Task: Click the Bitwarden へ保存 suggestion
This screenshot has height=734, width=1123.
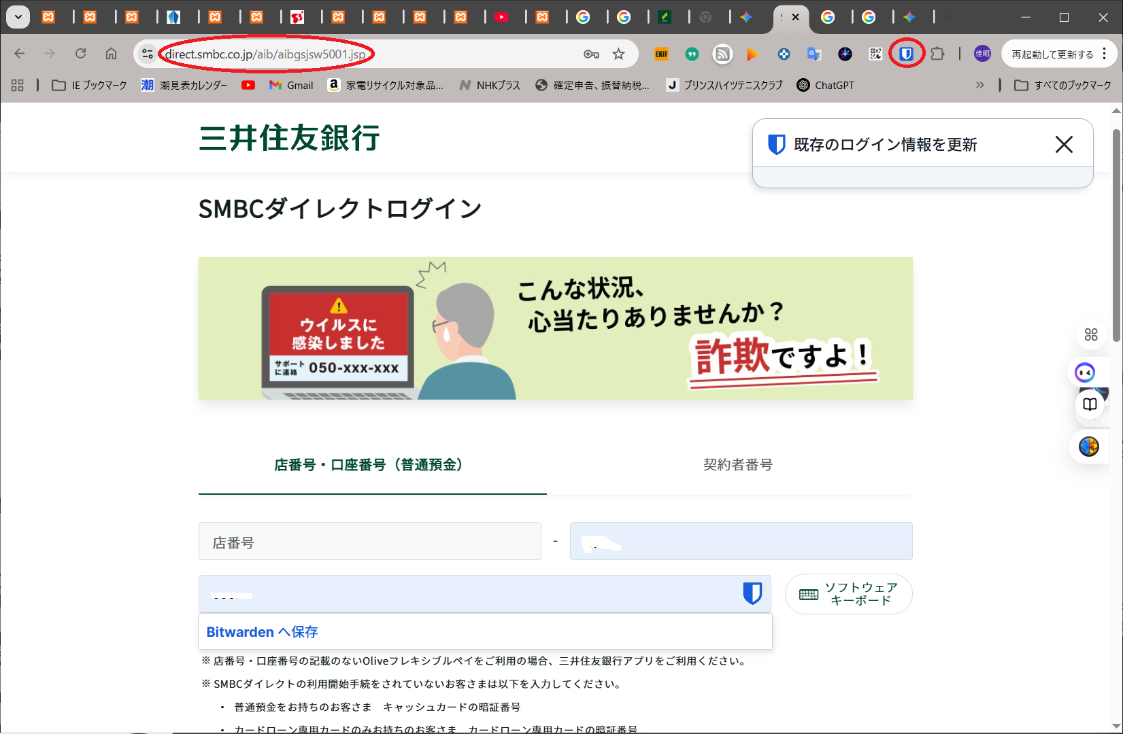Action: 263,632
